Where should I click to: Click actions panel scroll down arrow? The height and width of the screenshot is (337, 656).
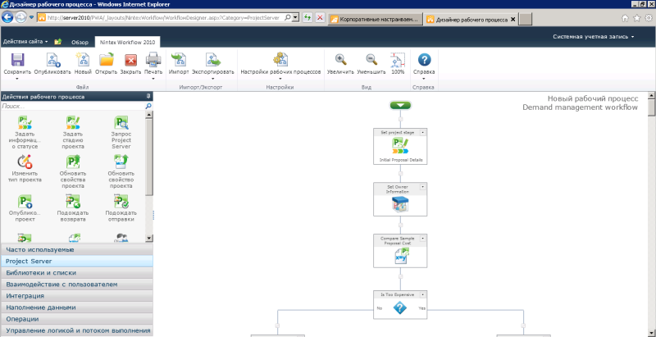coord(149,238)
